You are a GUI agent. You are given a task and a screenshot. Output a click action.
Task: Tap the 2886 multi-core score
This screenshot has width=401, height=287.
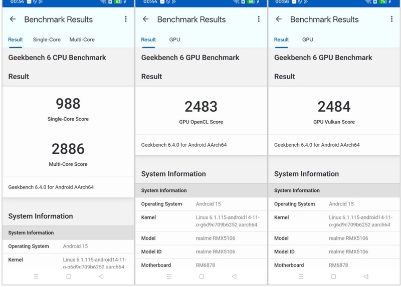[68, 149]
